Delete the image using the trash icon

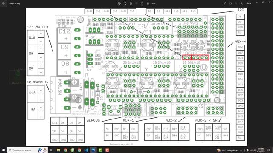pyautogui.click(x=131, y=3)
